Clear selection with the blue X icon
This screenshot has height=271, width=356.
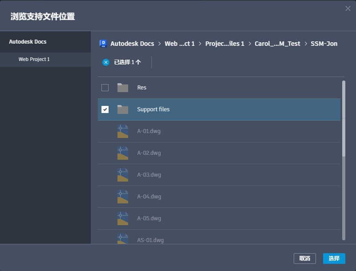[106, 62]
